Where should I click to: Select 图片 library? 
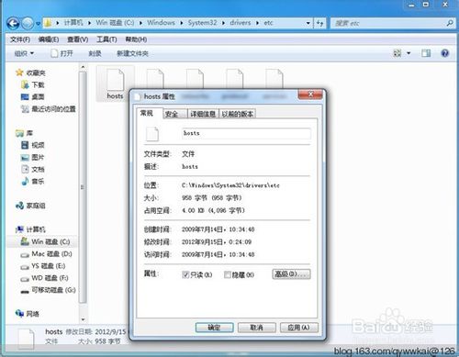[x=33, y=157]
